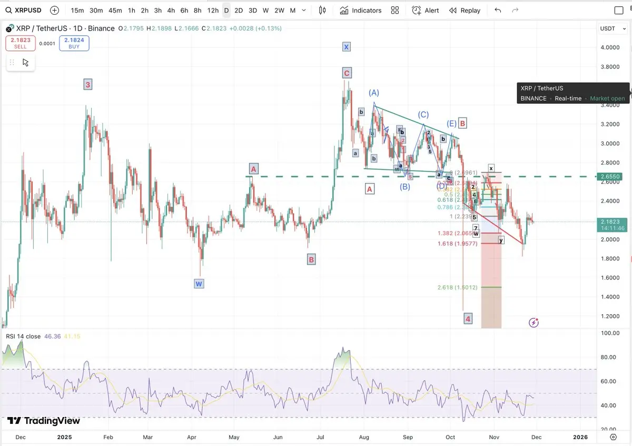
Task: Select the red C wave label at top
Action: coord(346,73)
